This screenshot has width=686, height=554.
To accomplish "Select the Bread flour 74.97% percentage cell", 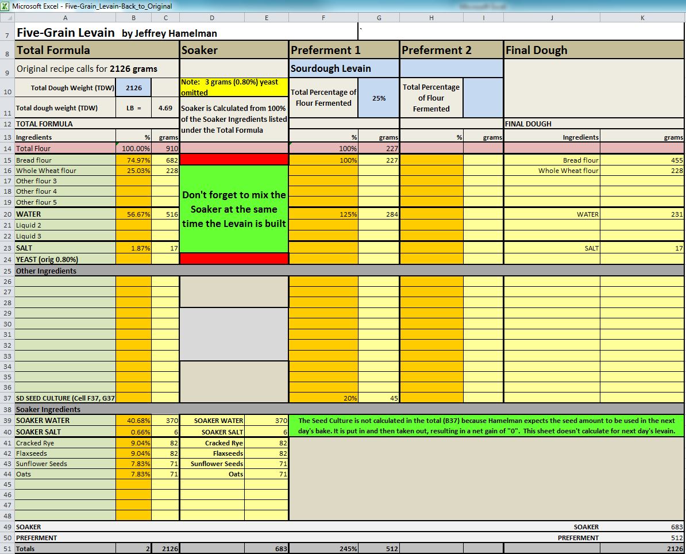I will click(x=133, y=160).
